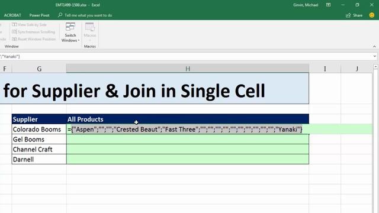Viewport: 379px width, 213px height.
Task: Open Ribbon Display Options icon
Action: [x=328, y=5]
